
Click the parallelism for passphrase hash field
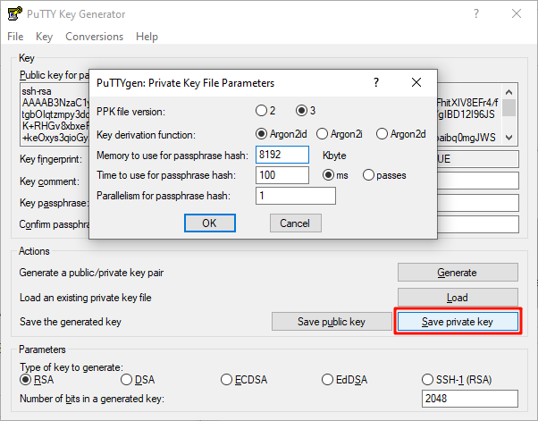tap(296, 196)
